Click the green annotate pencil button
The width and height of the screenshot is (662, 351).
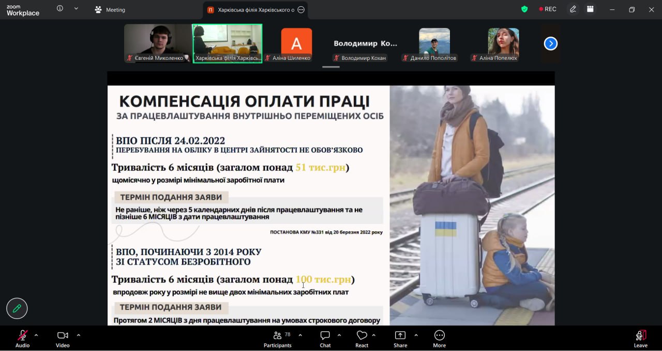[17, 309]
